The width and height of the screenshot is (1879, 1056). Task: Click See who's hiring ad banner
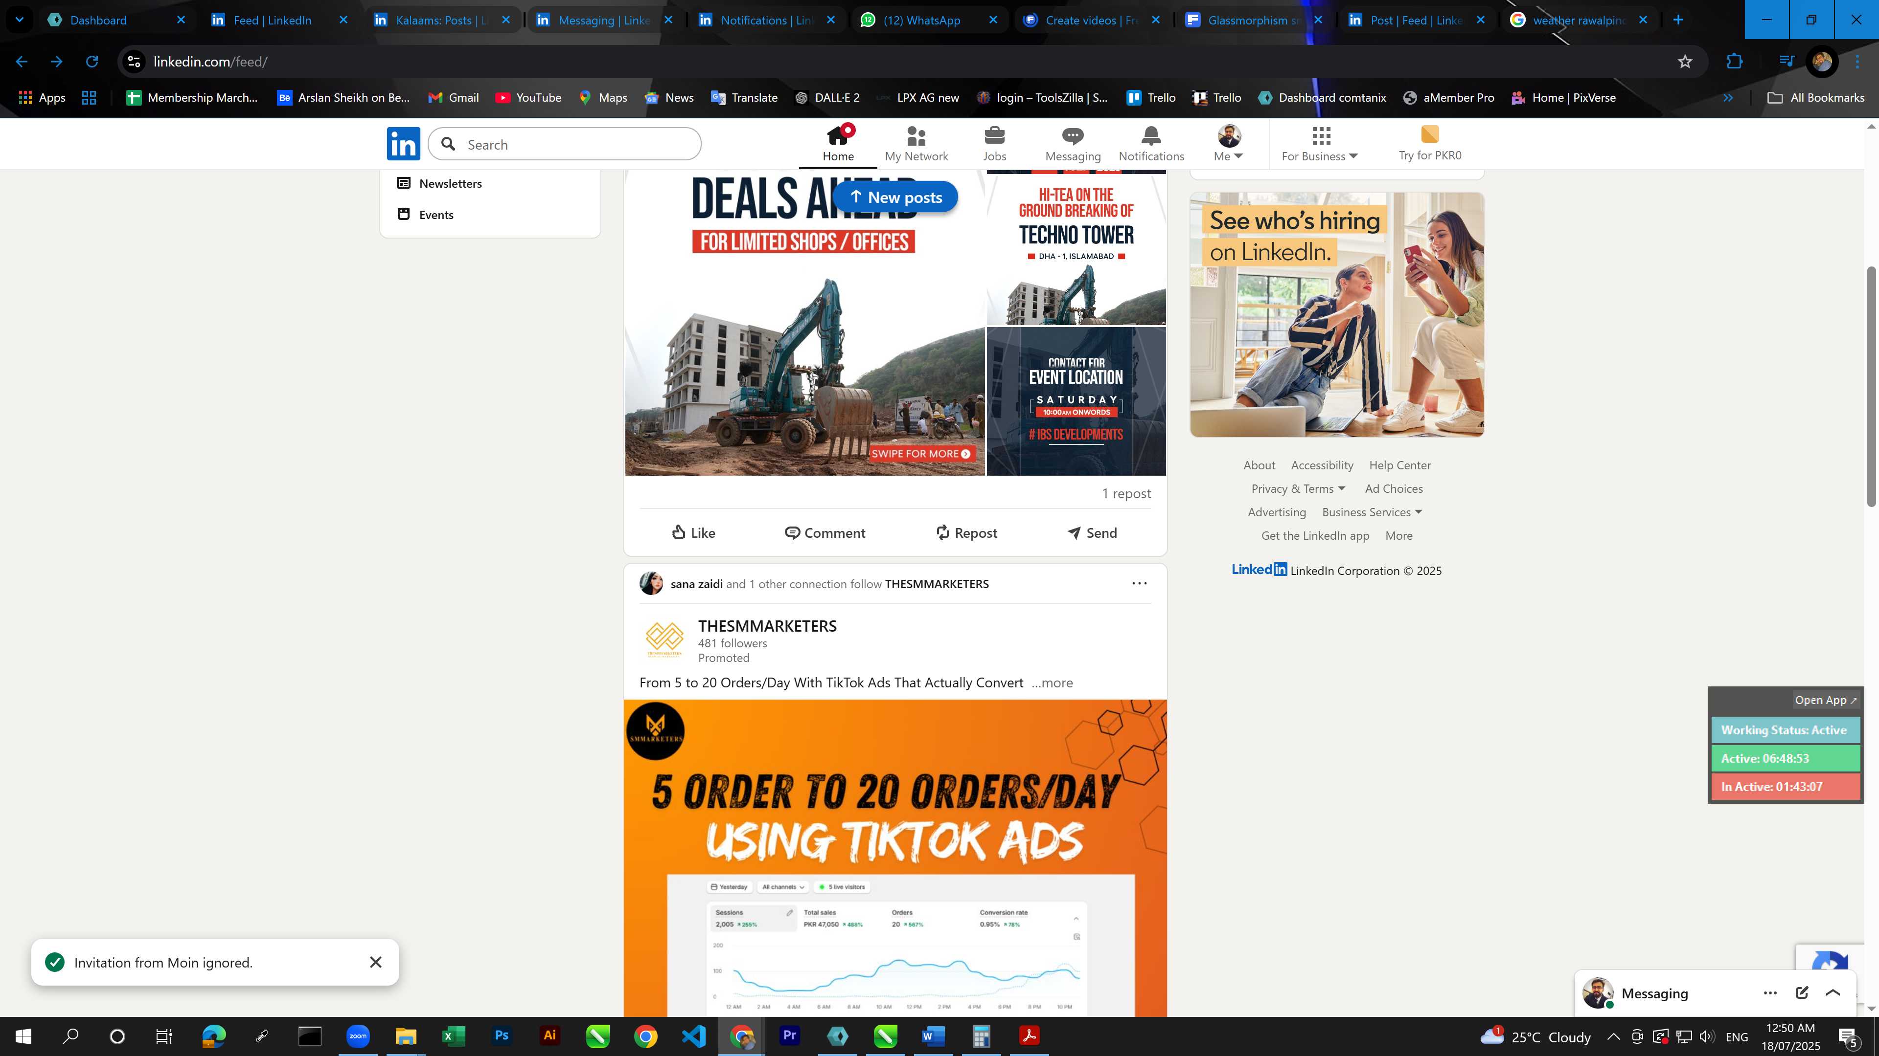1336,315
